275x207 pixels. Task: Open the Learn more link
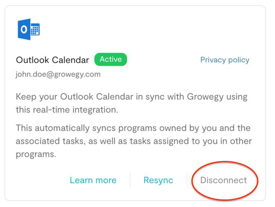93,180
